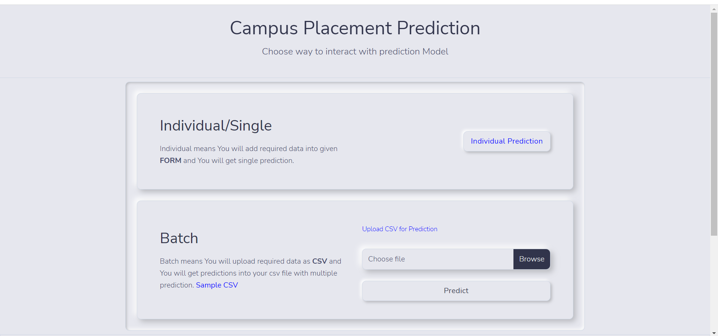
Task: Select the Batch heading
Action: point(179,238)
